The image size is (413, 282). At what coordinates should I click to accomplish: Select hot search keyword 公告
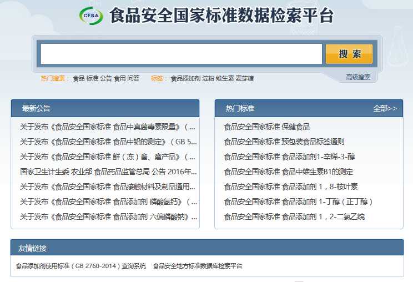click(106, 78)
